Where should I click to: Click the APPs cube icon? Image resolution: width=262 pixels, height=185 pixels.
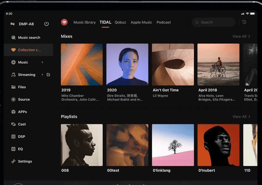tap(13, 112)
